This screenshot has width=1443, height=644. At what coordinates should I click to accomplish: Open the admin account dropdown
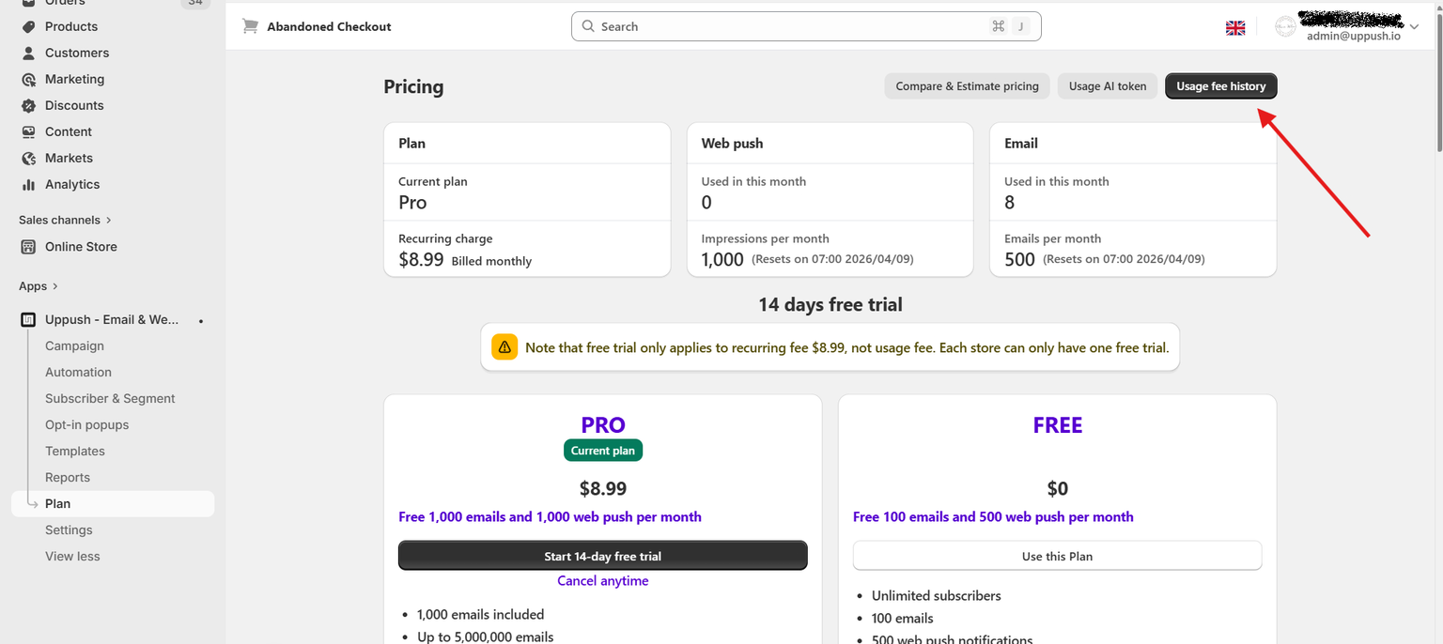pos(1414,26)
